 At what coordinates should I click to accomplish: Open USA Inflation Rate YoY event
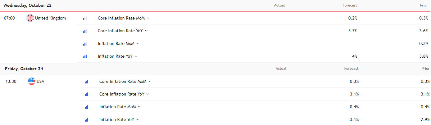pyautogui.click(x=117, y=119)
